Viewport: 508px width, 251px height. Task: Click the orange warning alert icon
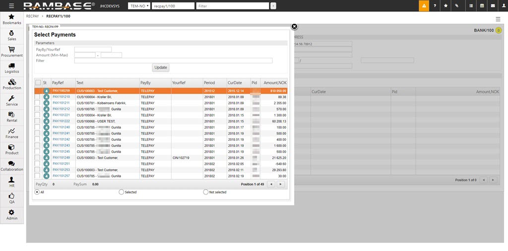(x=424, y=6)
